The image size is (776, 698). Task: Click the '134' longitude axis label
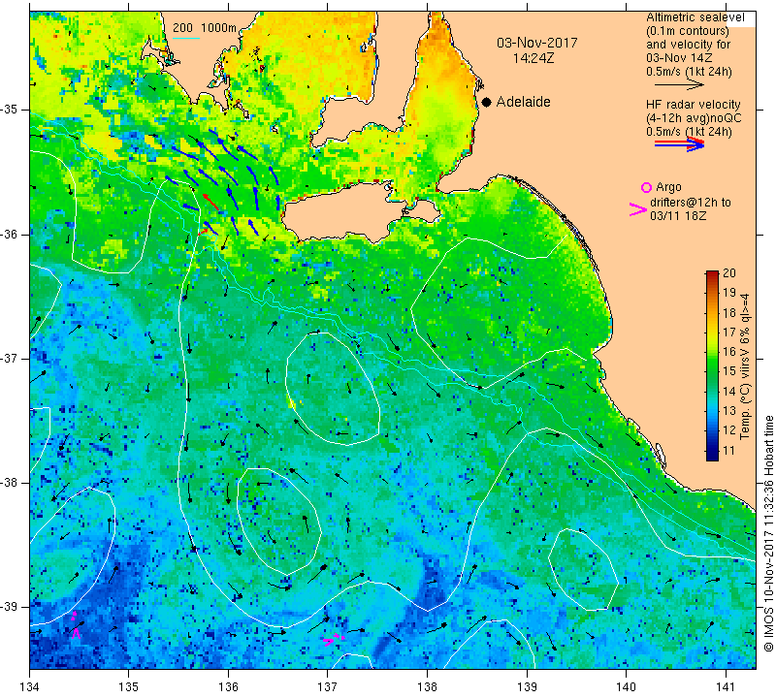[30, 687]
